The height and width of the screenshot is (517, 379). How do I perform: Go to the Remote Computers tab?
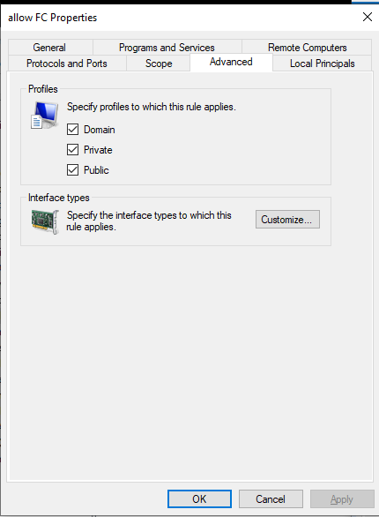308,48
